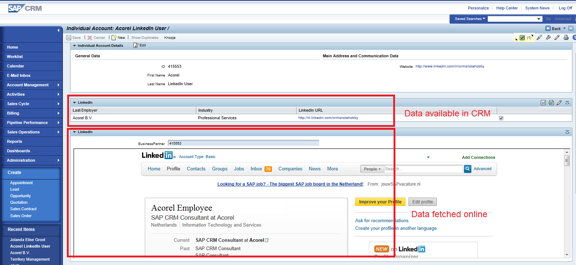
Task: Open the LinkedIn Contacts tab
Action: coord(196,169)
